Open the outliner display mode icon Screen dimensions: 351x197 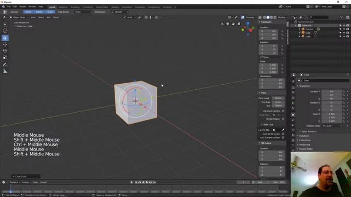click(302, 17)
